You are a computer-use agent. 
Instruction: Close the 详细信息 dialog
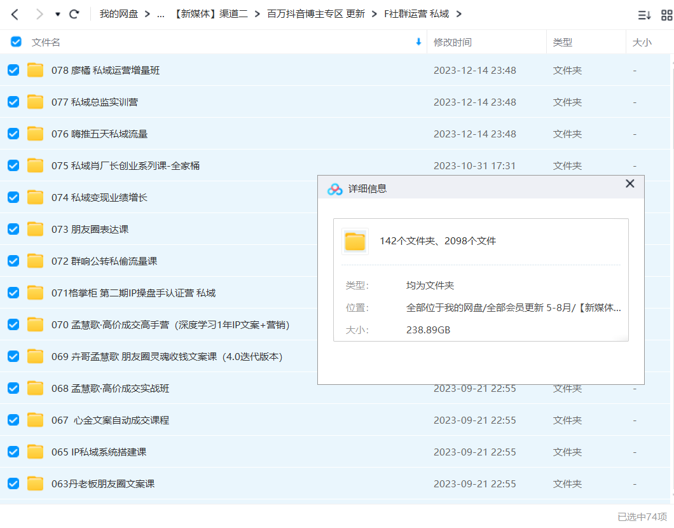pyautogui.click(x=629, y=184)
